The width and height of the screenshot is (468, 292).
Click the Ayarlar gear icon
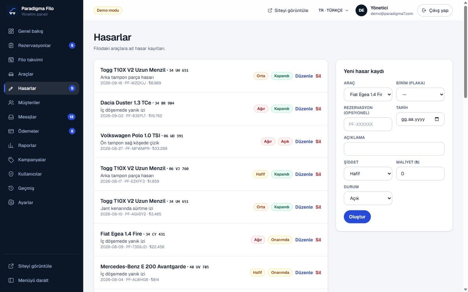11,202
